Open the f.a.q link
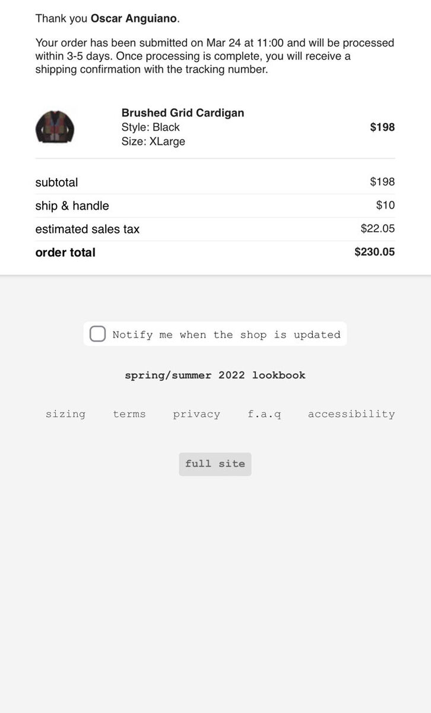 click(264, 414)
